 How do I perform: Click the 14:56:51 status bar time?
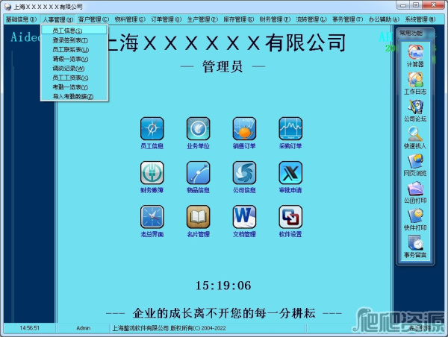tap(29, 328)
